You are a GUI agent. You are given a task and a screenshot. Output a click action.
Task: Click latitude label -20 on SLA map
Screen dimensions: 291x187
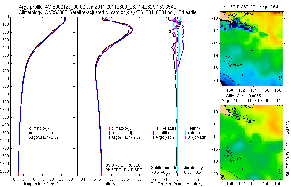215,174
